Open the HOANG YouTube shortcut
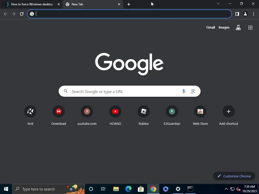Image resolution: width=259 pixels, height=194 pixels. (115, 115)
